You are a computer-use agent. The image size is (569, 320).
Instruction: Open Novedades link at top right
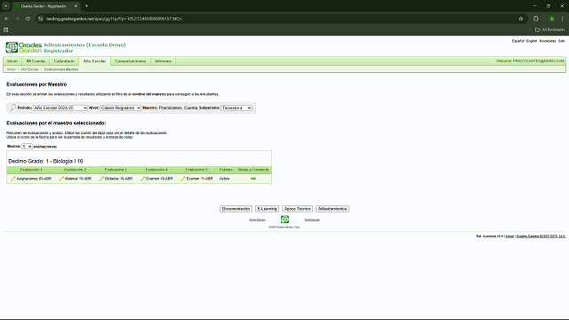tap(548, 41)
